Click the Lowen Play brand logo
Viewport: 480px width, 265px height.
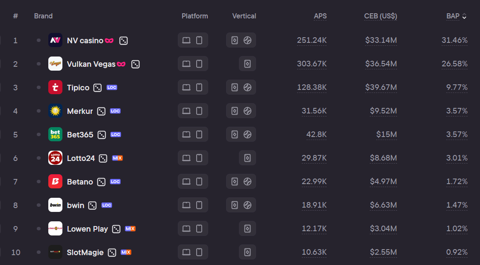(x=55, y=229)
